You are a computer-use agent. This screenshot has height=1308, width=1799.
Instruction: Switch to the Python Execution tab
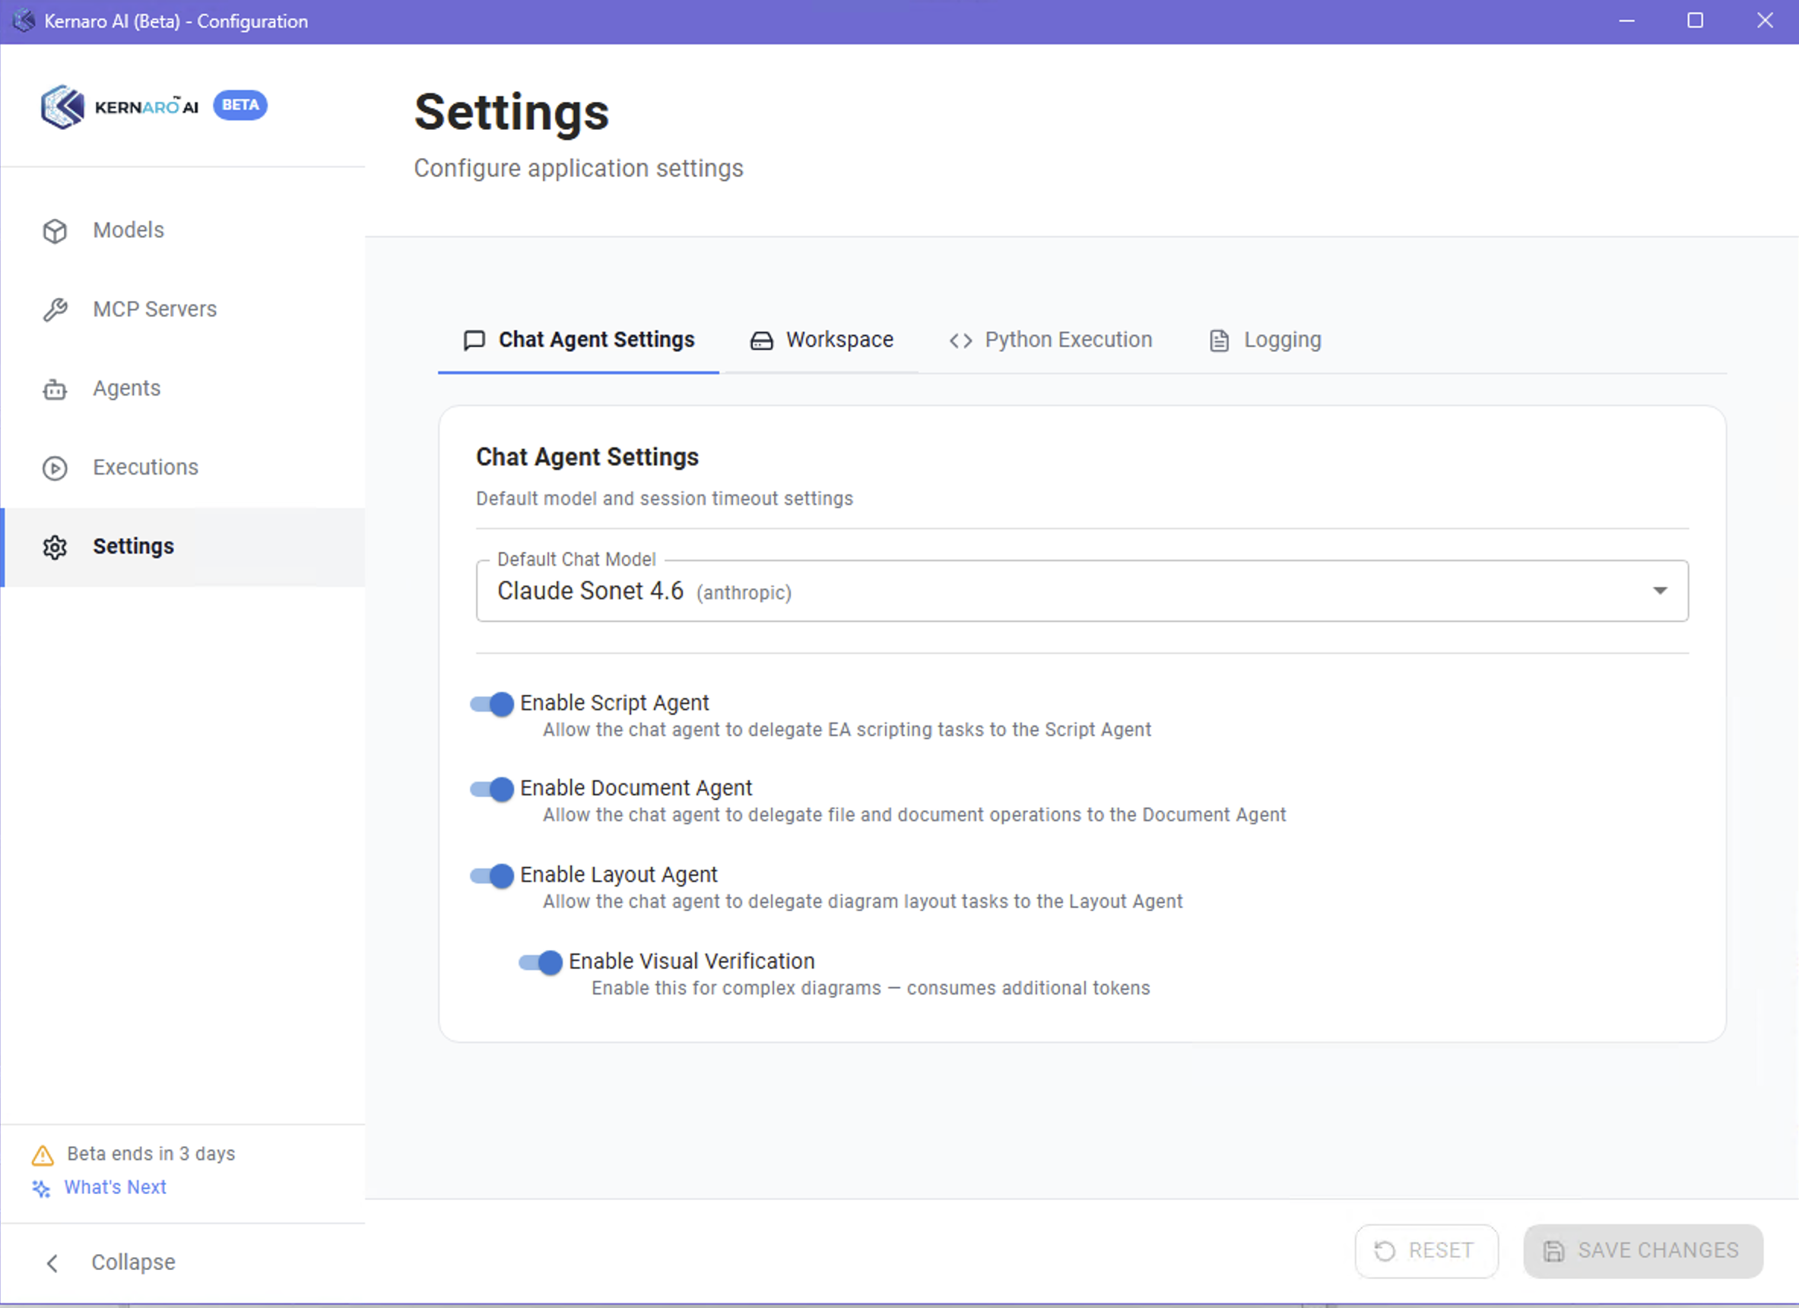(1051, 340)
